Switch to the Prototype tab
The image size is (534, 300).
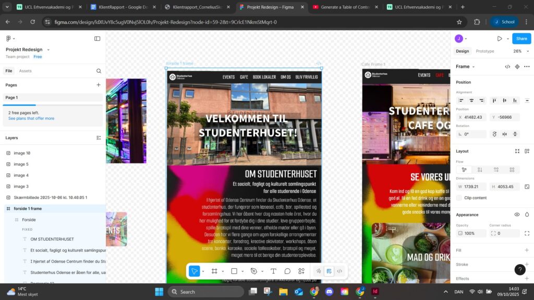coord(484,51)
